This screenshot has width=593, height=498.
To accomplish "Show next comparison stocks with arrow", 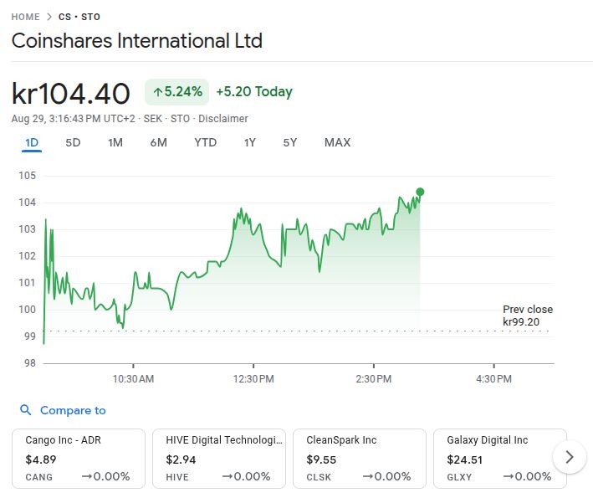I will click(570, 457).
